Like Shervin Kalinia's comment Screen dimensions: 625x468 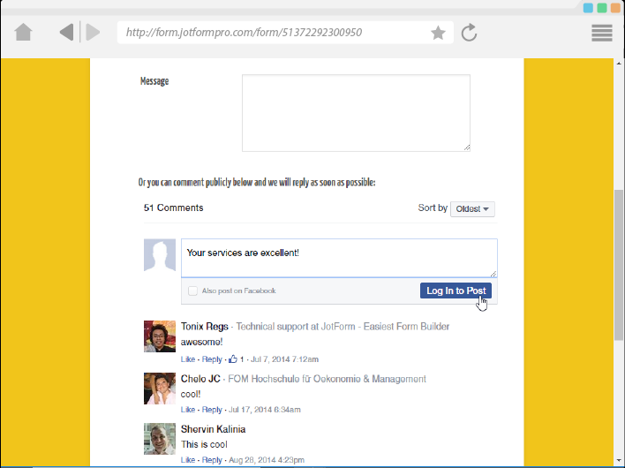click(x=188, y=460)
